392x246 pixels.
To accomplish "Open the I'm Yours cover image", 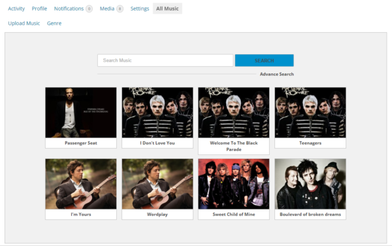I will [81, 184].
